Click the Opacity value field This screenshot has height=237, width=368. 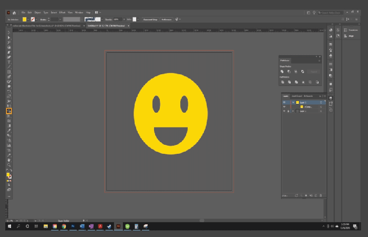118,19
